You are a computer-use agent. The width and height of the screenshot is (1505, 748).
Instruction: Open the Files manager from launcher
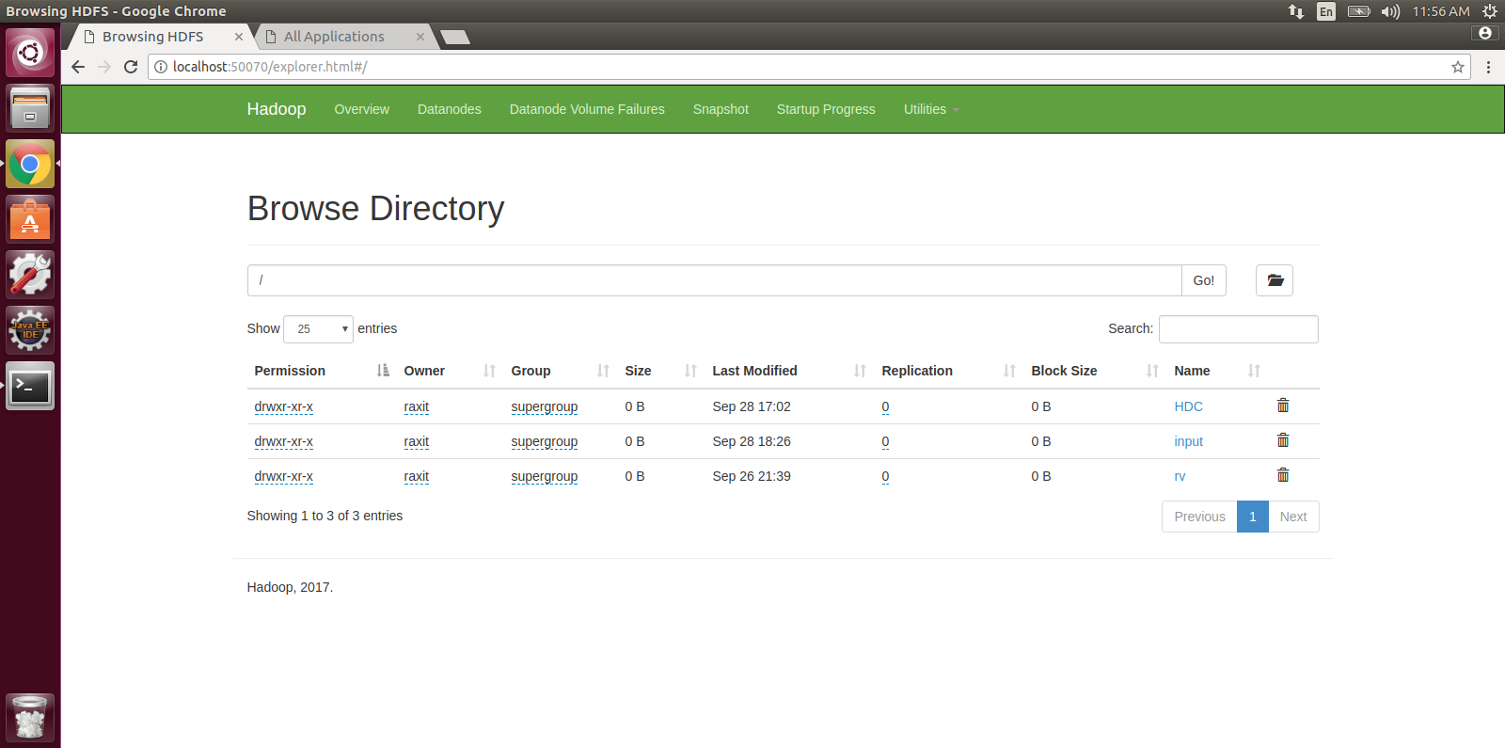(x=30, y=108)
